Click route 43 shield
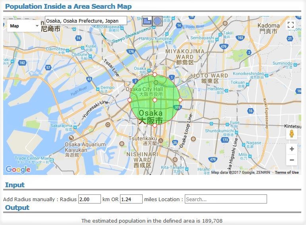This screenshot has height=225, width=306. tap(89, 79)
